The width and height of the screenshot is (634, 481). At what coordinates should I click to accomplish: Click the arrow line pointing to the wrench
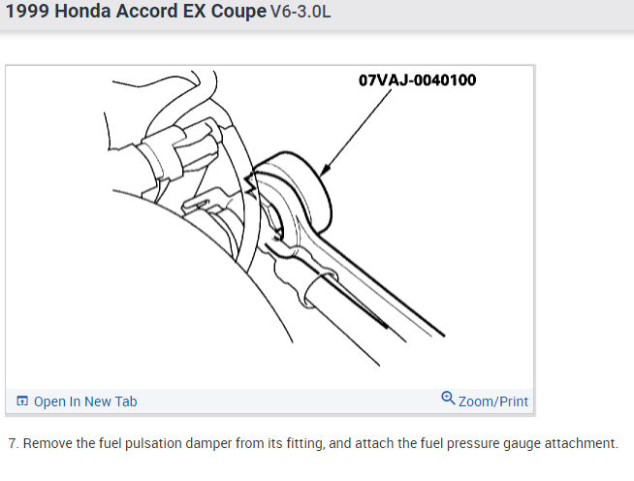[x=359, y=126]
